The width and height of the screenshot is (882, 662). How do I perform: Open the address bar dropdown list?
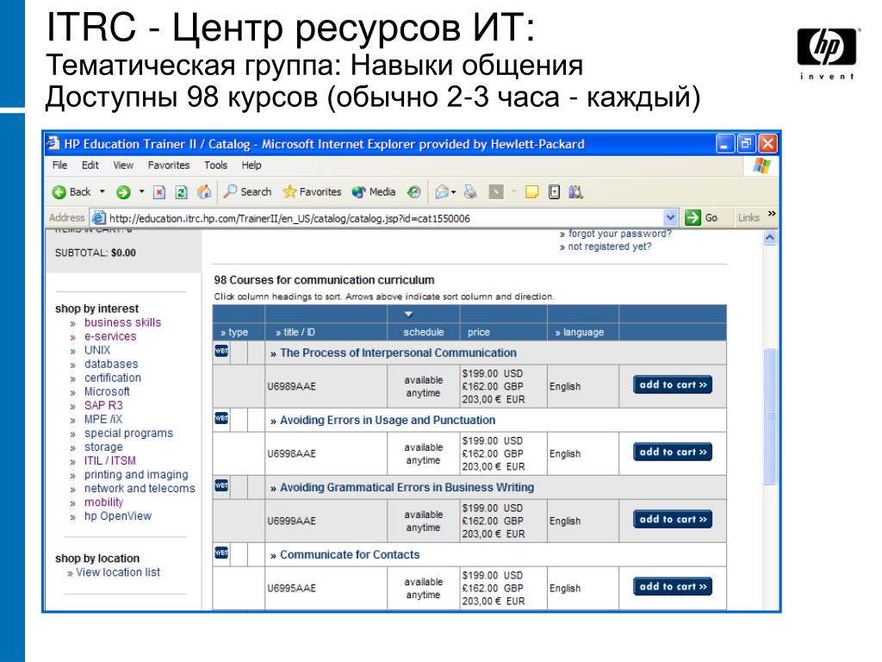coord(670,217)
